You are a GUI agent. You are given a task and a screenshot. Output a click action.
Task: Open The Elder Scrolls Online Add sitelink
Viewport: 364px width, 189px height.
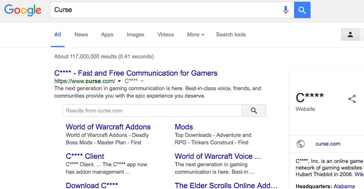226,185
